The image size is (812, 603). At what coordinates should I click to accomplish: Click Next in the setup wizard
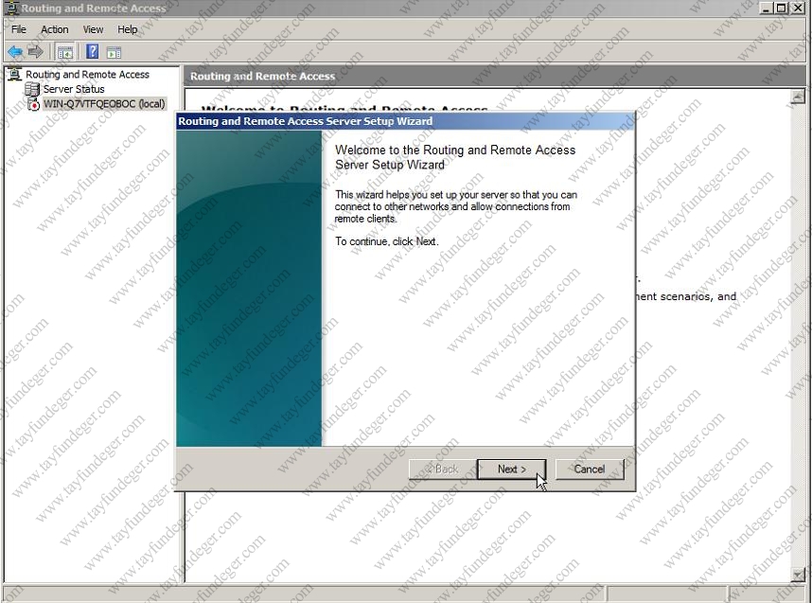[512, 470]
